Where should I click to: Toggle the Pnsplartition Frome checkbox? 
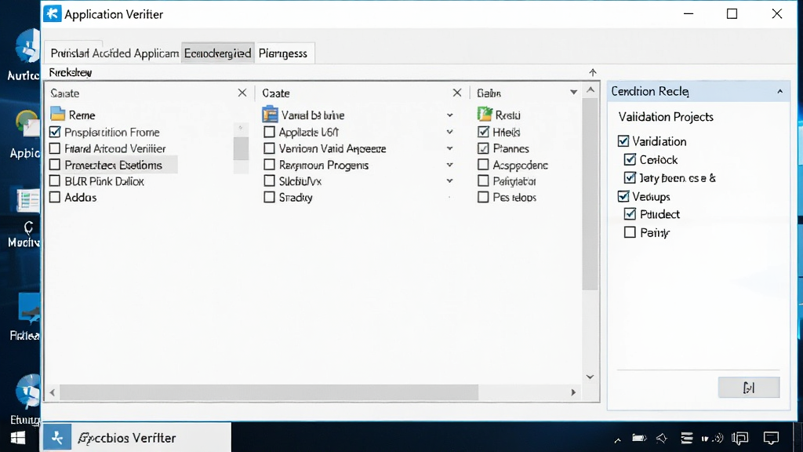point(55,132)
